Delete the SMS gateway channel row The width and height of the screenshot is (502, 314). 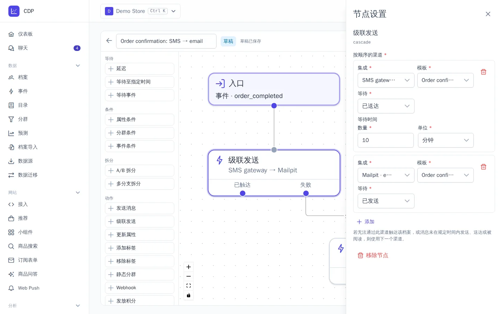[x=484, y=72]
